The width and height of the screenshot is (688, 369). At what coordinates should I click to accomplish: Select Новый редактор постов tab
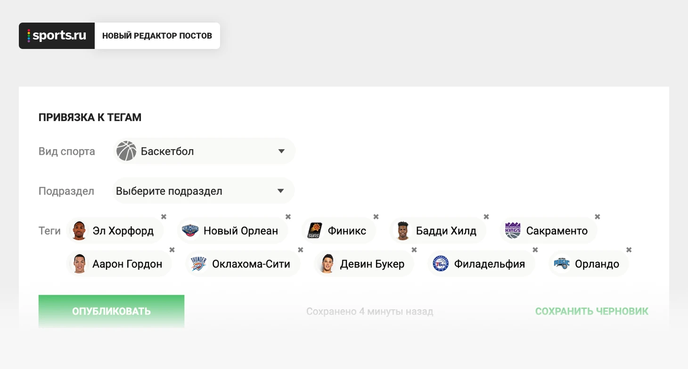click(157, 36)
